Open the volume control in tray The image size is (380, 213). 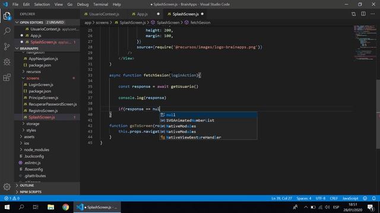click(327, 207)
